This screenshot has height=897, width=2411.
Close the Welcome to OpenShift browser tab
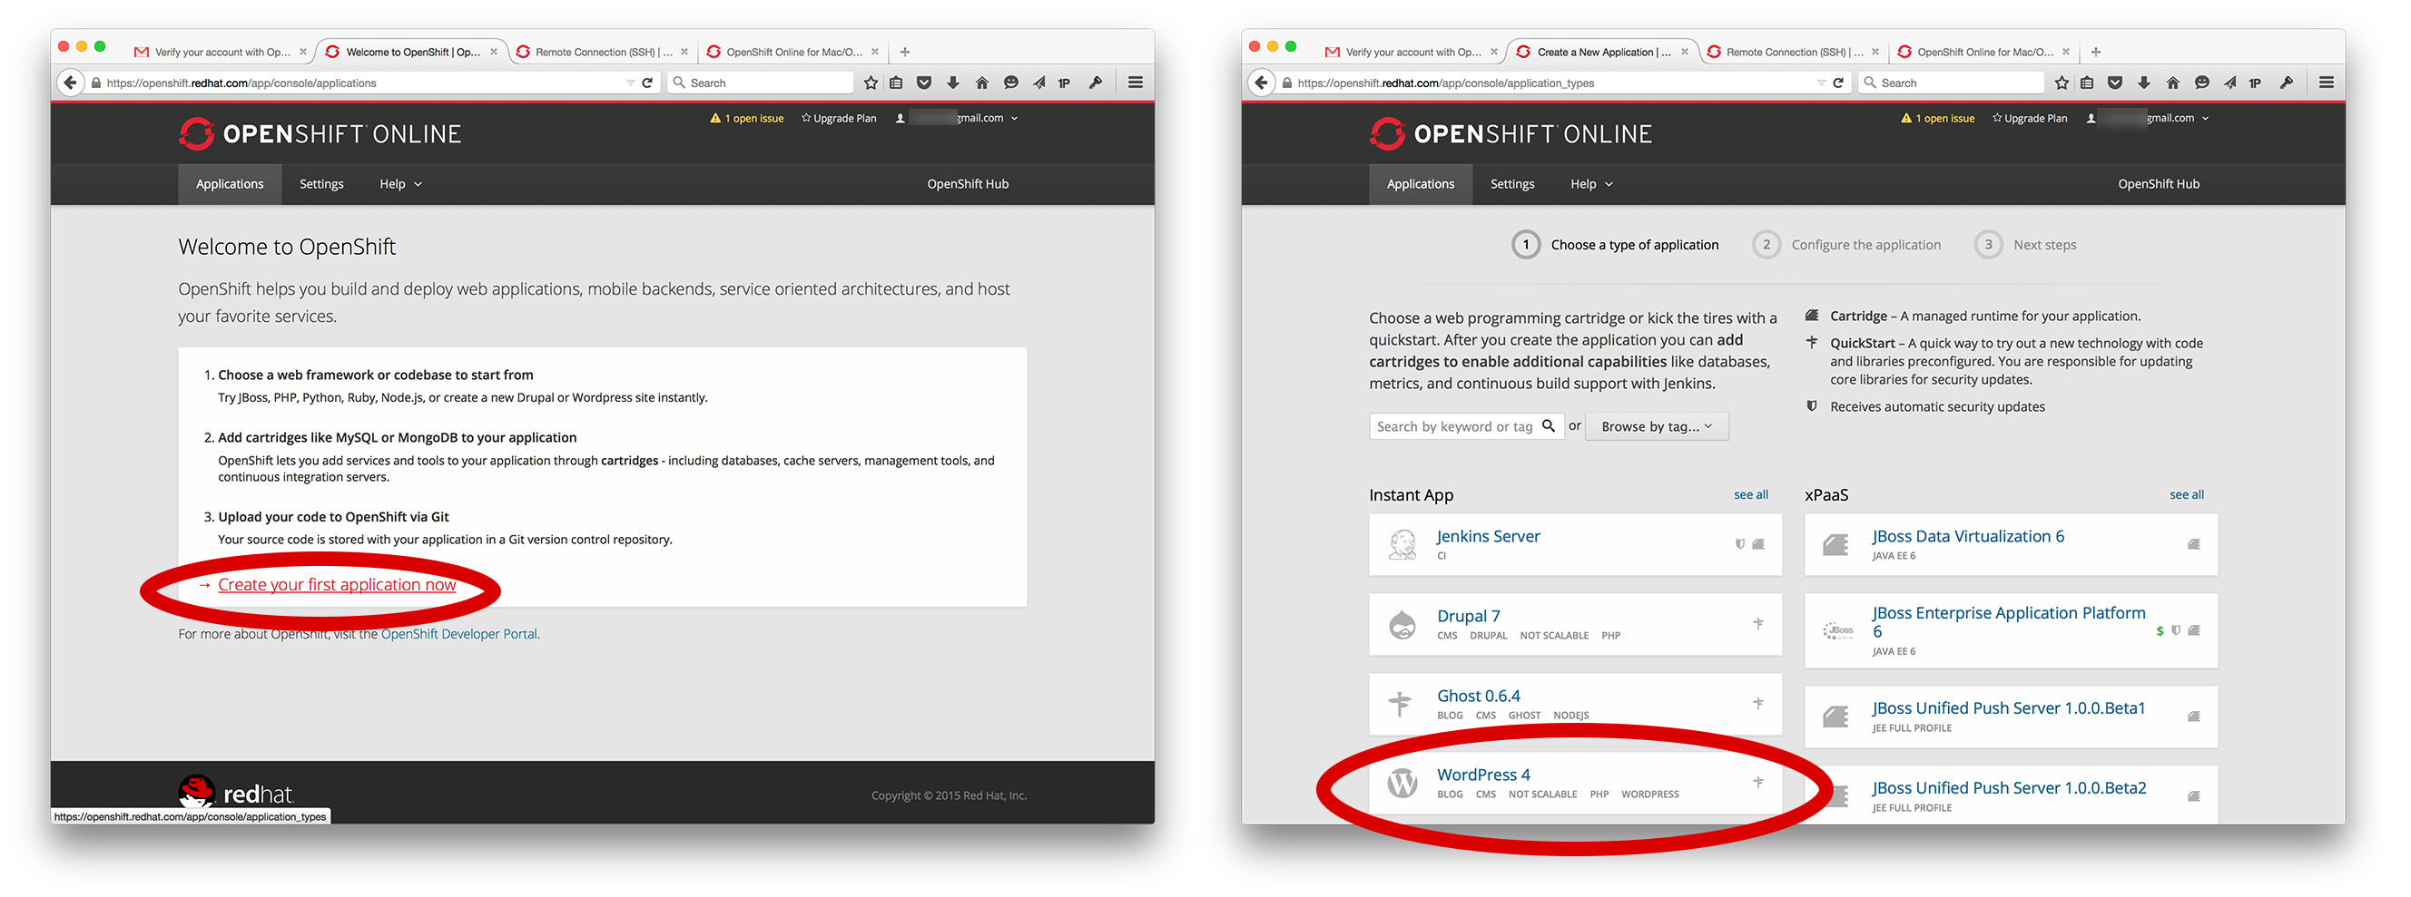pyautogui.click(x=493, y=53)
